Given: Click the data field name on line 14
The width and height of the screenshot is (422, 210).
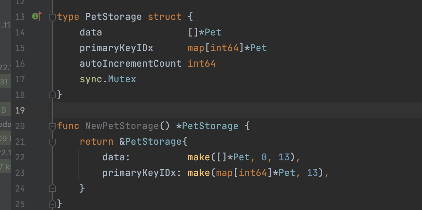Looking at the screenshot, I should point(91,32).
